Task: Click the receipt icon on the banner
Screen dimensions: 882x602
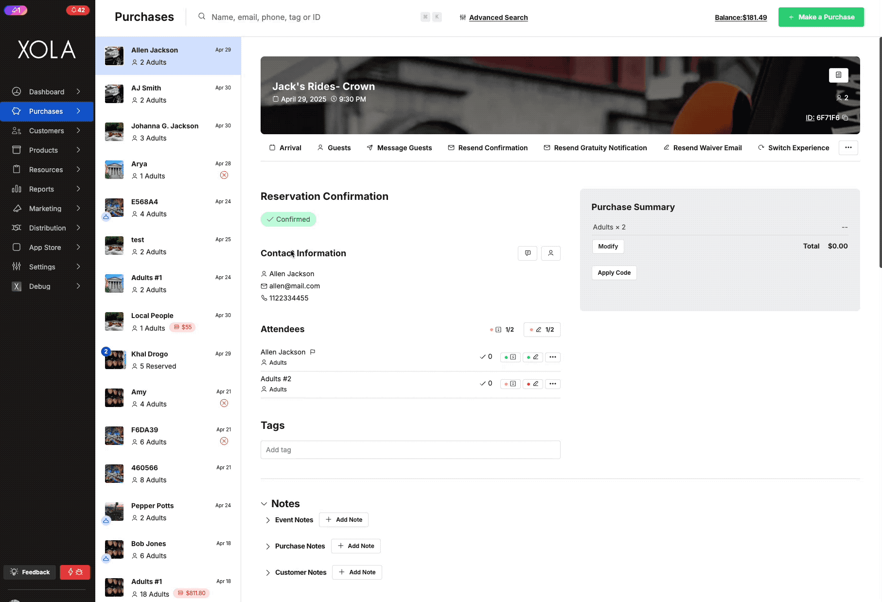Action: coord(838,75)
